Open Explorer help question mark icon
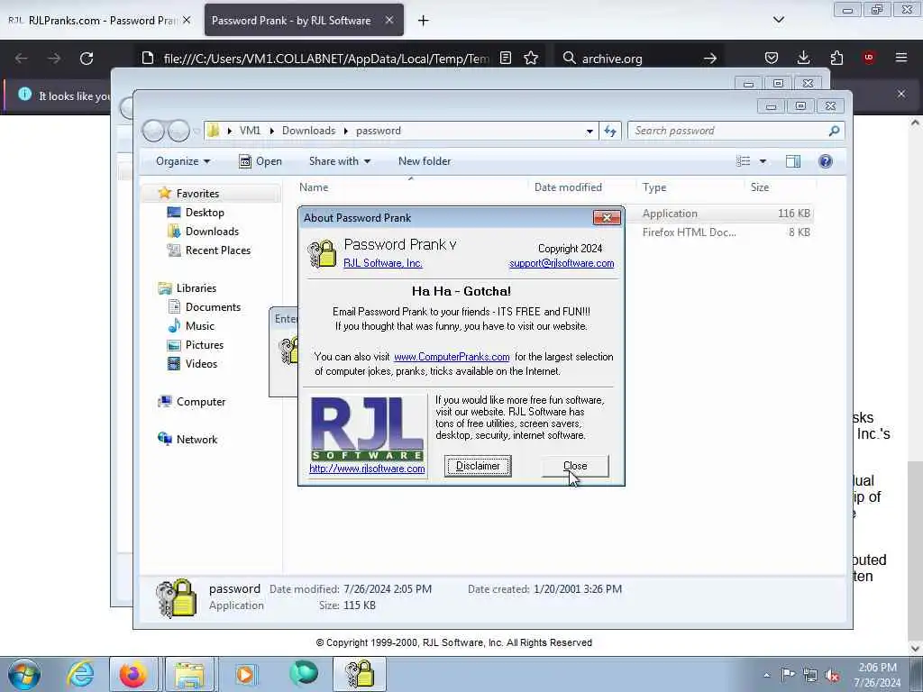The width and height of the screenshot is (923, 692). pyautogui.click(x=826, y=161)
